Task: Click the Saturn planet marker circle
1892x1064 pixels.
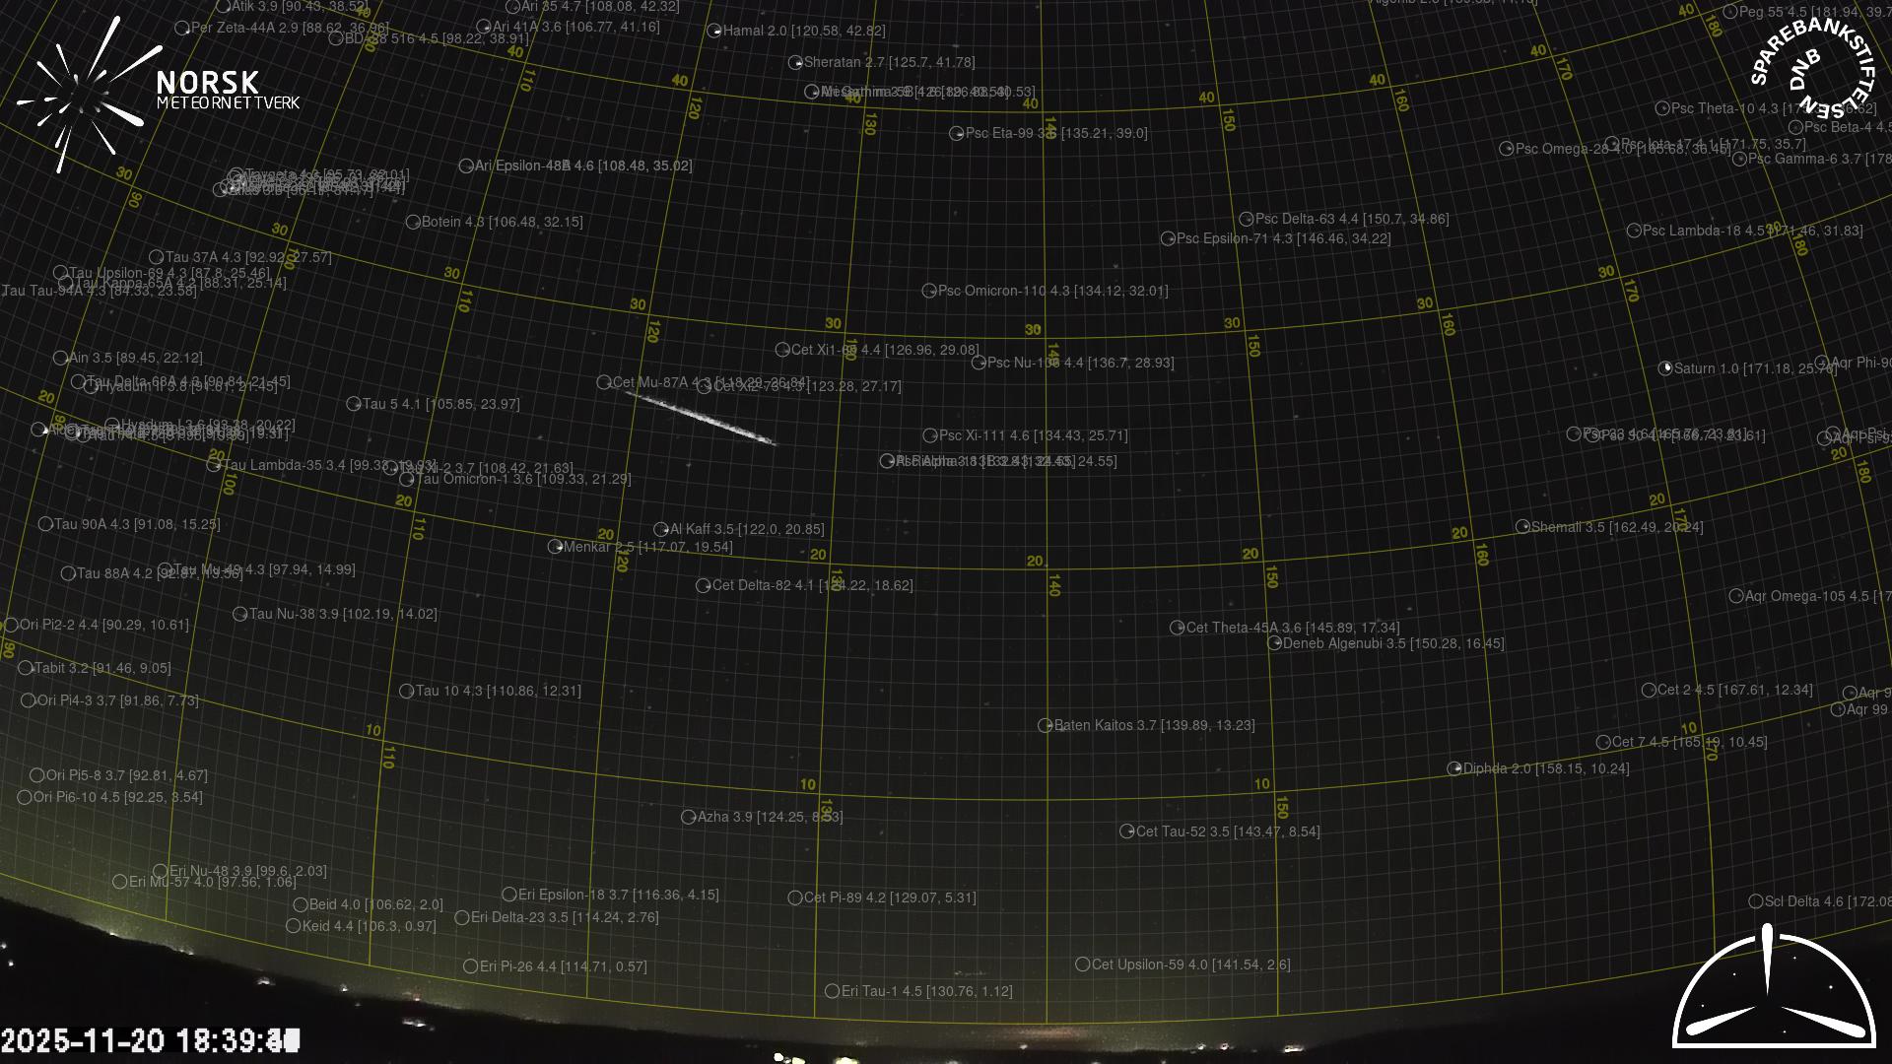Action: (1665, 368)
